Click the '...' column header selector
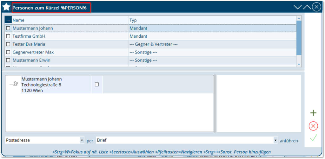325x159 pixels. tap(8, 20)
